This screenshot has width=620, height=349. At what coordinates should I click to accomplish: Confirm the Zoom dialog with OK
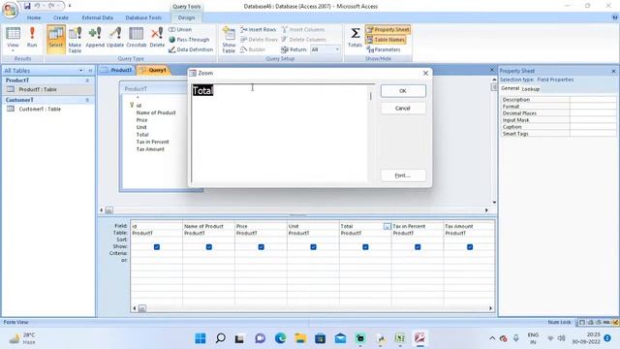click(x=403, y=91)
